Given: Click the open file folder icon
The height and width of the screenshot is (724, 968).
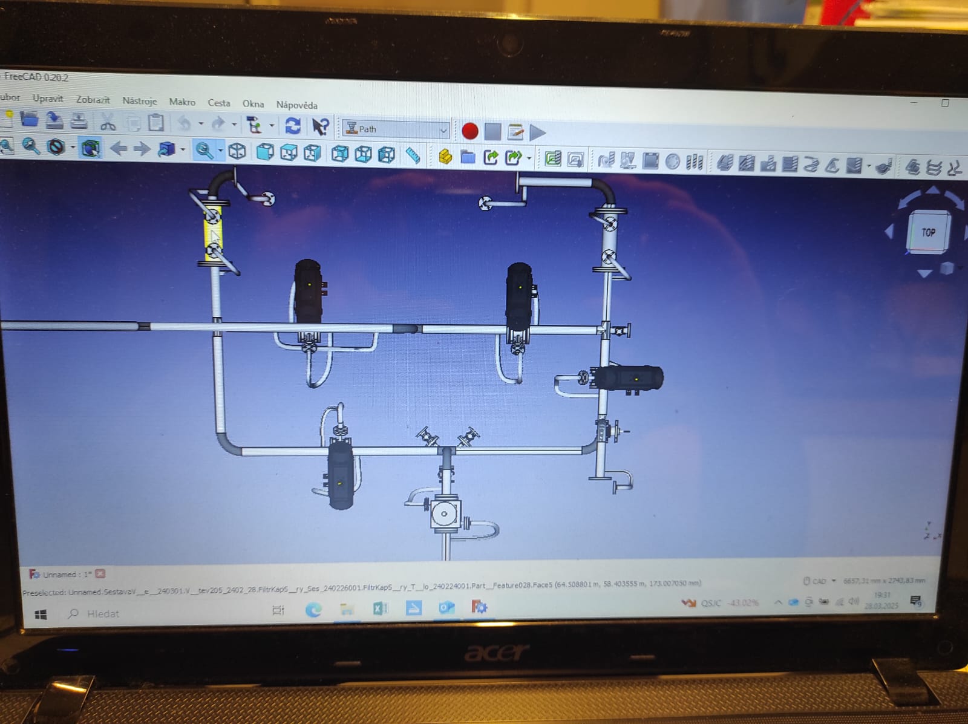Looking at the screenshot, I should [28, 119].
